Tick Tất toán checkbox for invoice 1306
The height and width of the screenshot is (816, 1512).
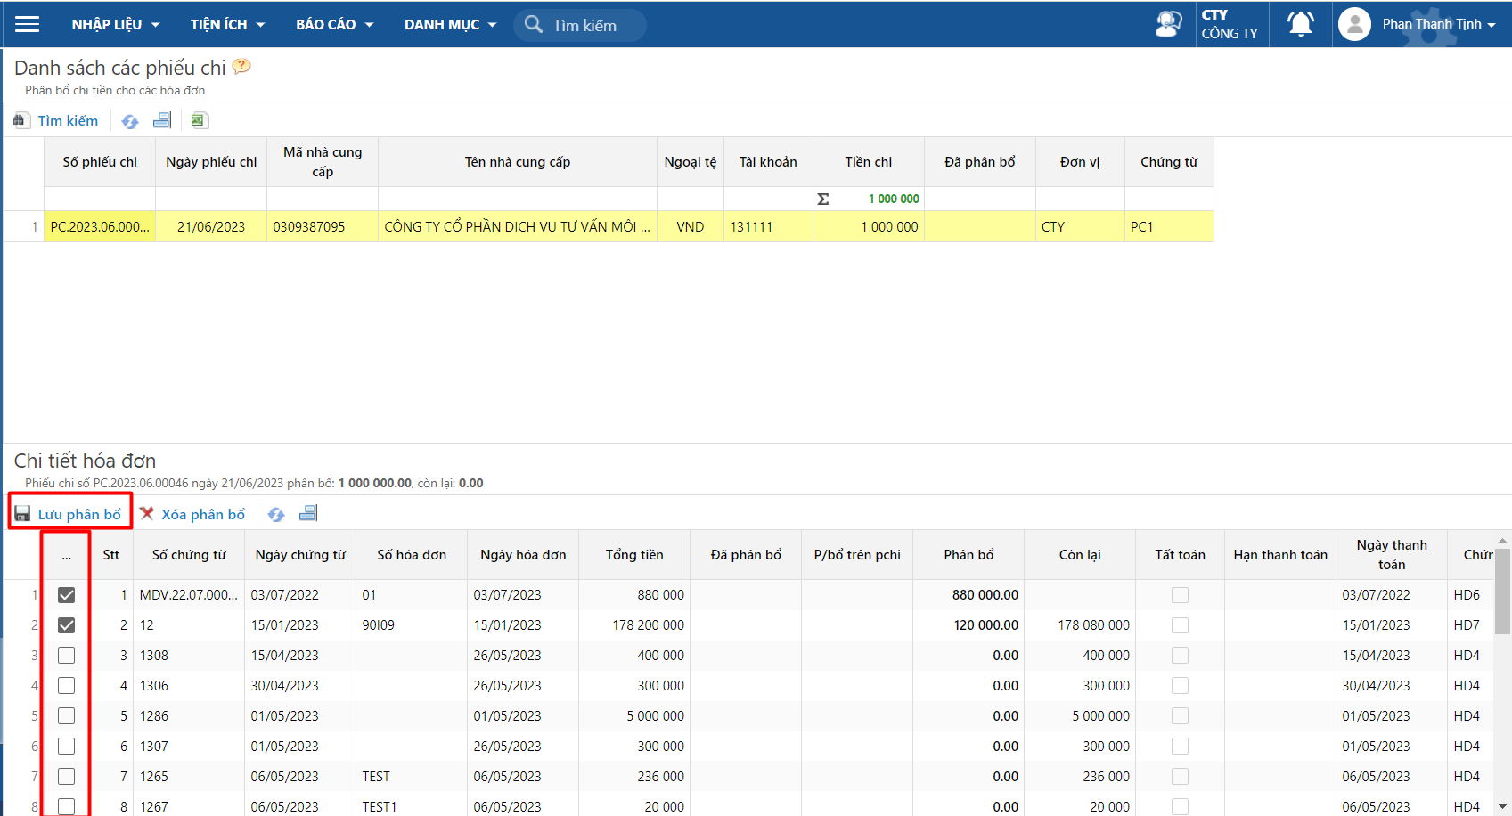tap(1180, 686)
